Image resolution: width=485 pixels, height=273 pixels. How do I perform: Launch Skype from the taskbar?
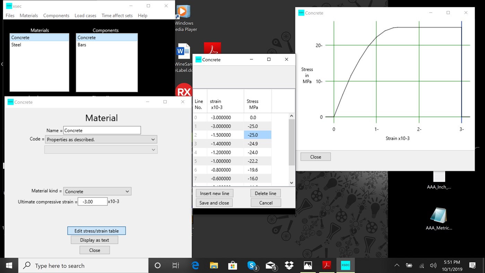coord(252,265)
